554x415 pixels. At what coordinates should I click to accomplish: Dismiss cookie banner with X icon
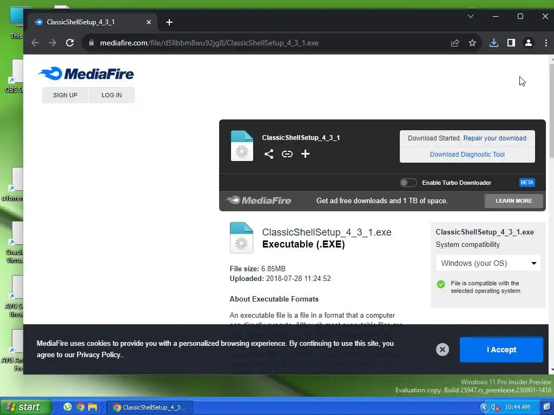point(443,350)
